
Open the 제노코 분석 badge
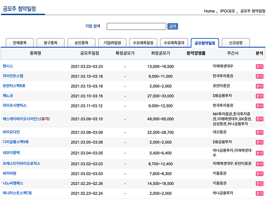pos(259,96)
